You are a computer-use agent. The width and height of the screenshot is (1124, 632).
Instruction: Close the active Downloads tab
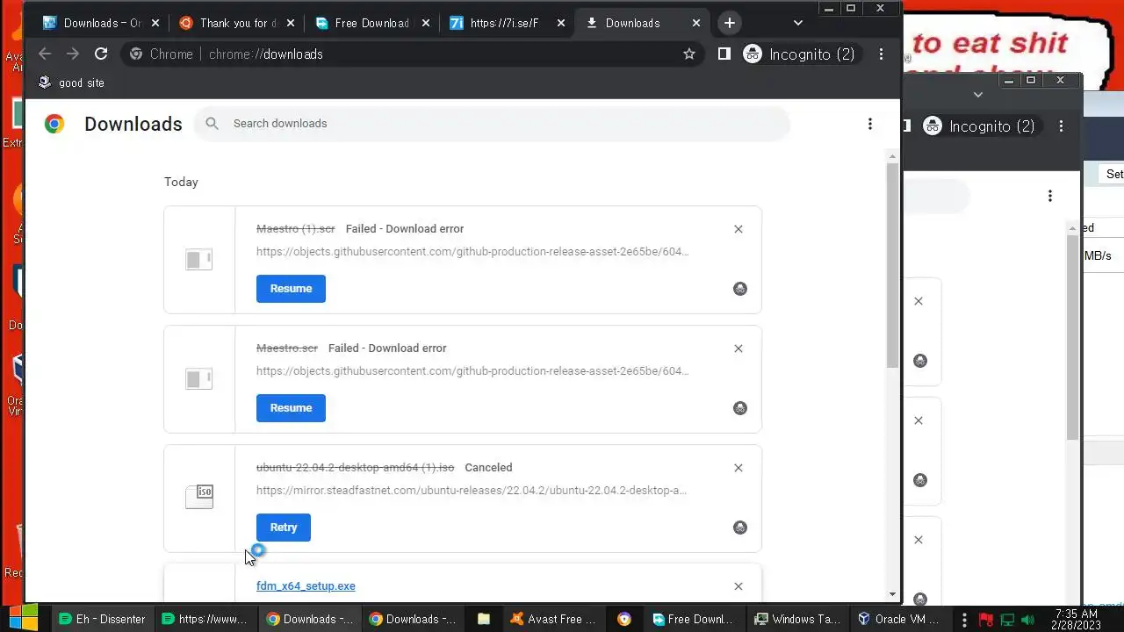click(x=696, y=23)
